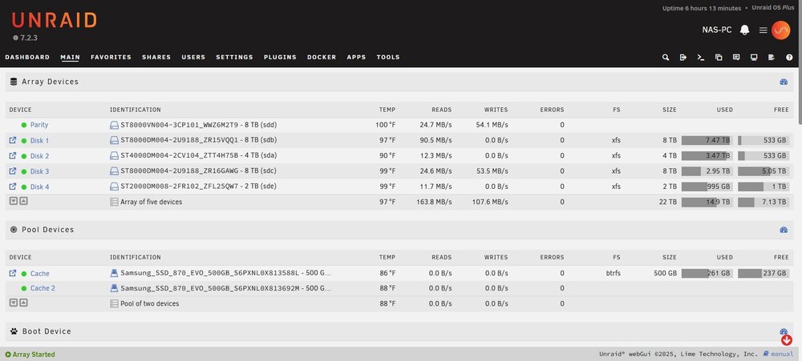Spin down pool devices with down-arrow button
This screenshot has width=802, height=361.
click(x=14, y=303)
